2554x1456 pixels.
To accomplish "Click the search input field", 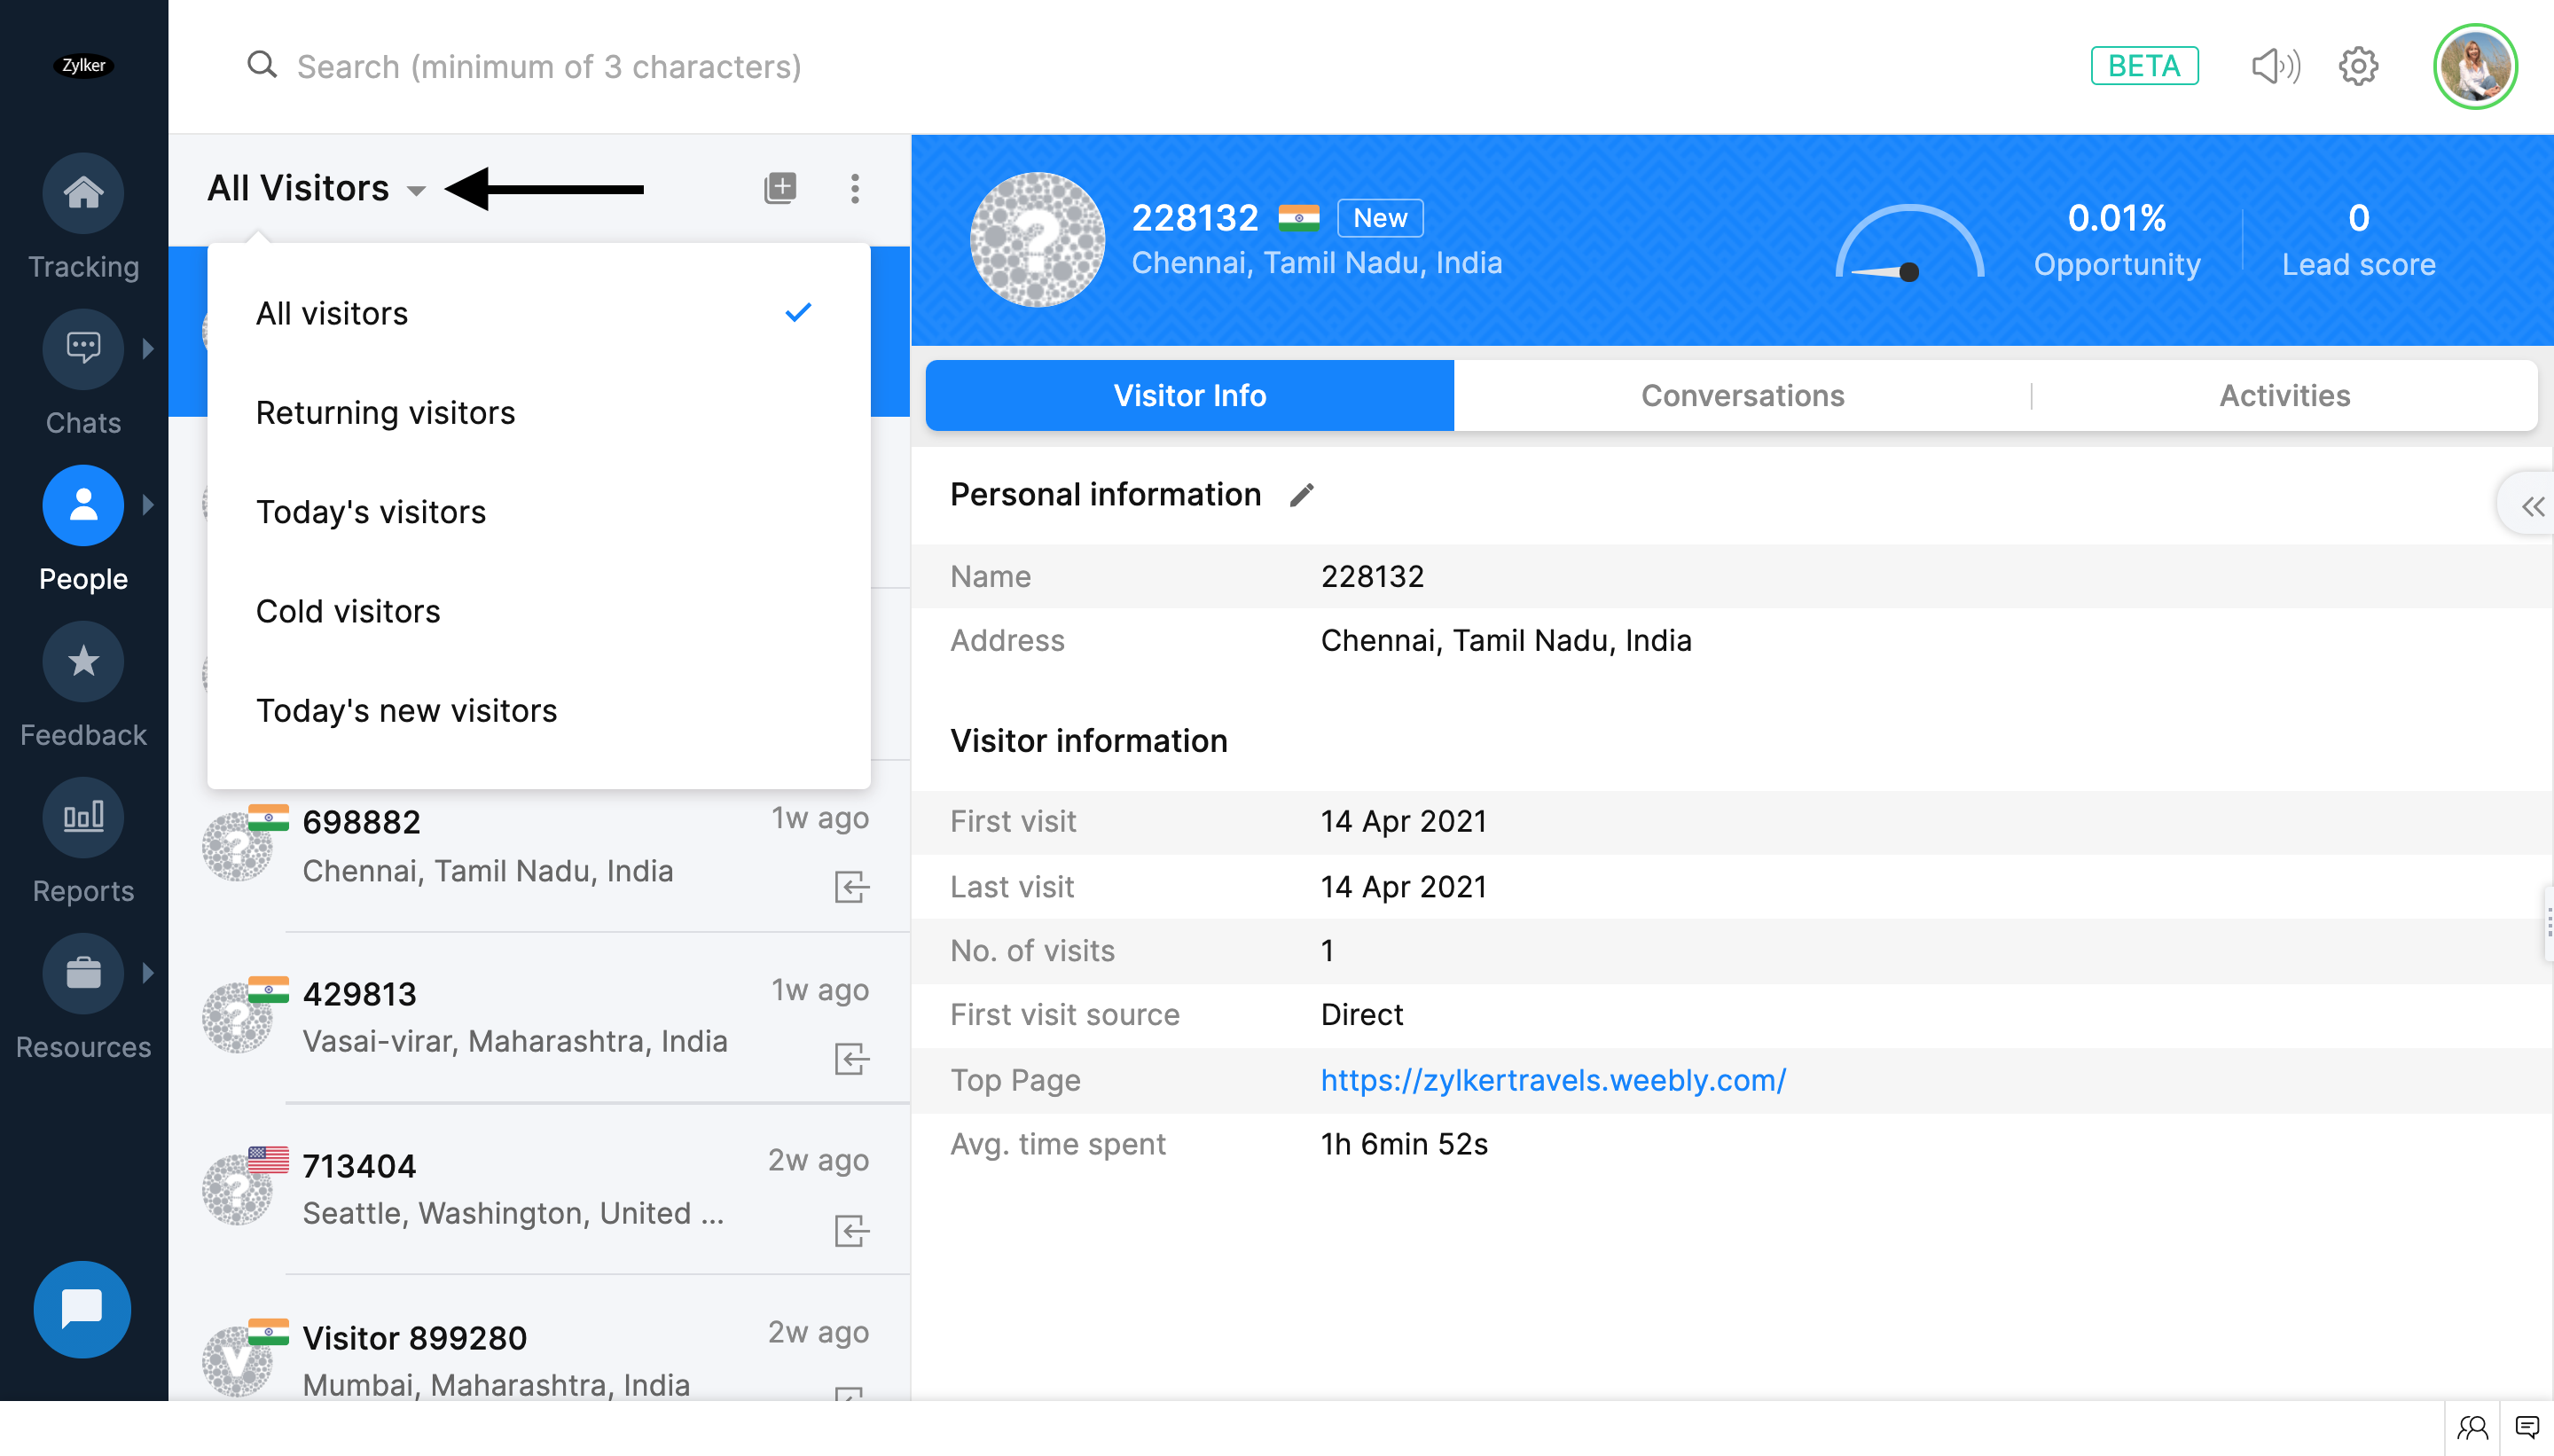I will [549, 67].
